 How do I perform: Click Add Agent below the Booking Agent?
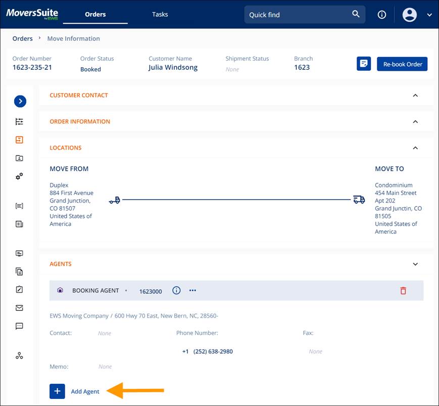85,391
